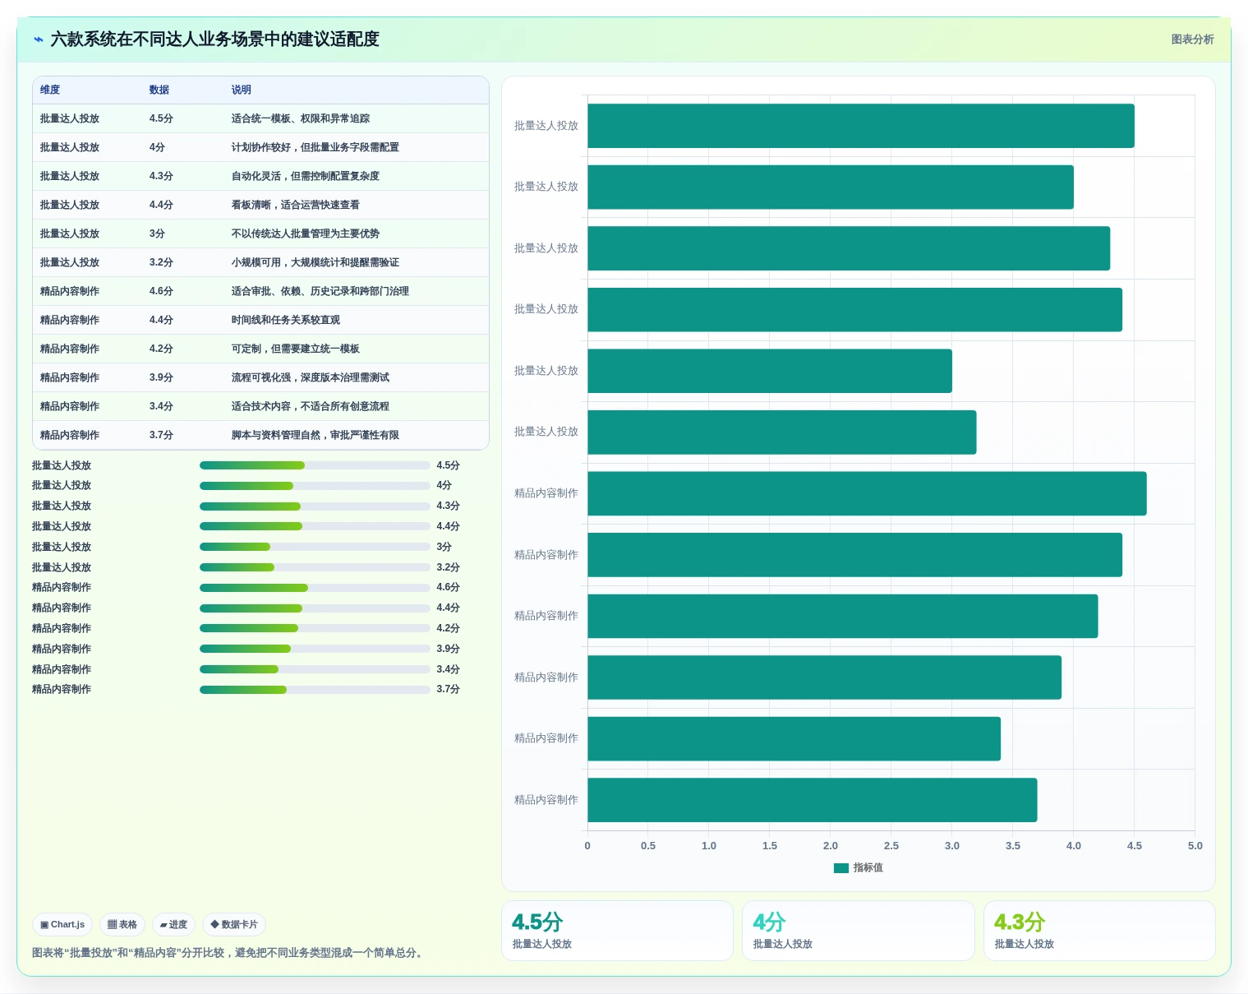Click the 说明 column header in the table

(x=241, y=90)
